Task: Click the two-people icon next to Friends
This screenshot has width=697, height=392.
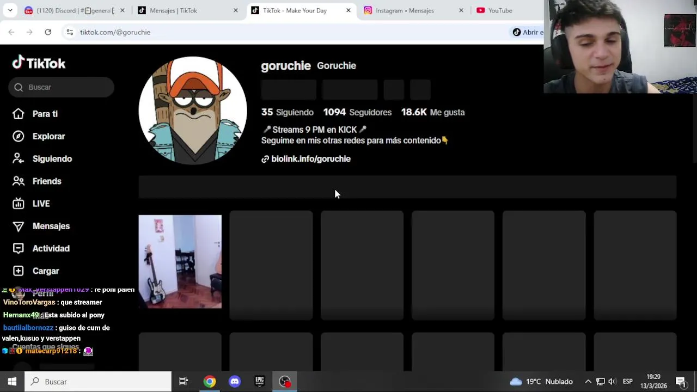Action: (x=19, y=181)
